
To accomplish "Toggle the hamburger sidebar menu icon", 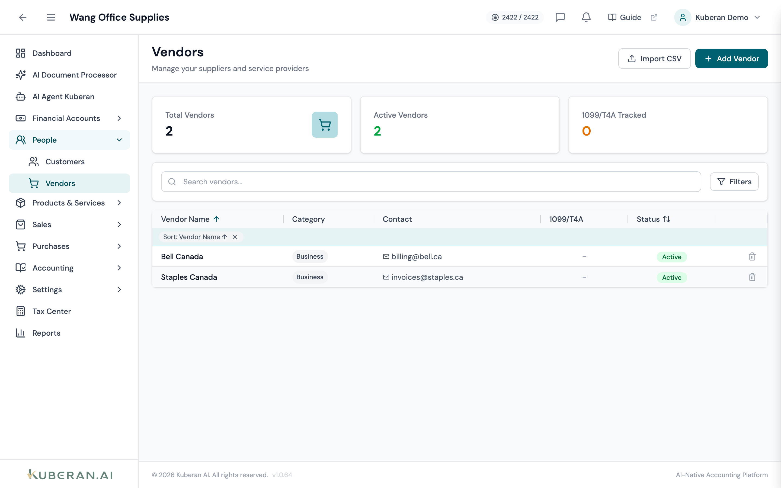I will (x=51, y=17).
